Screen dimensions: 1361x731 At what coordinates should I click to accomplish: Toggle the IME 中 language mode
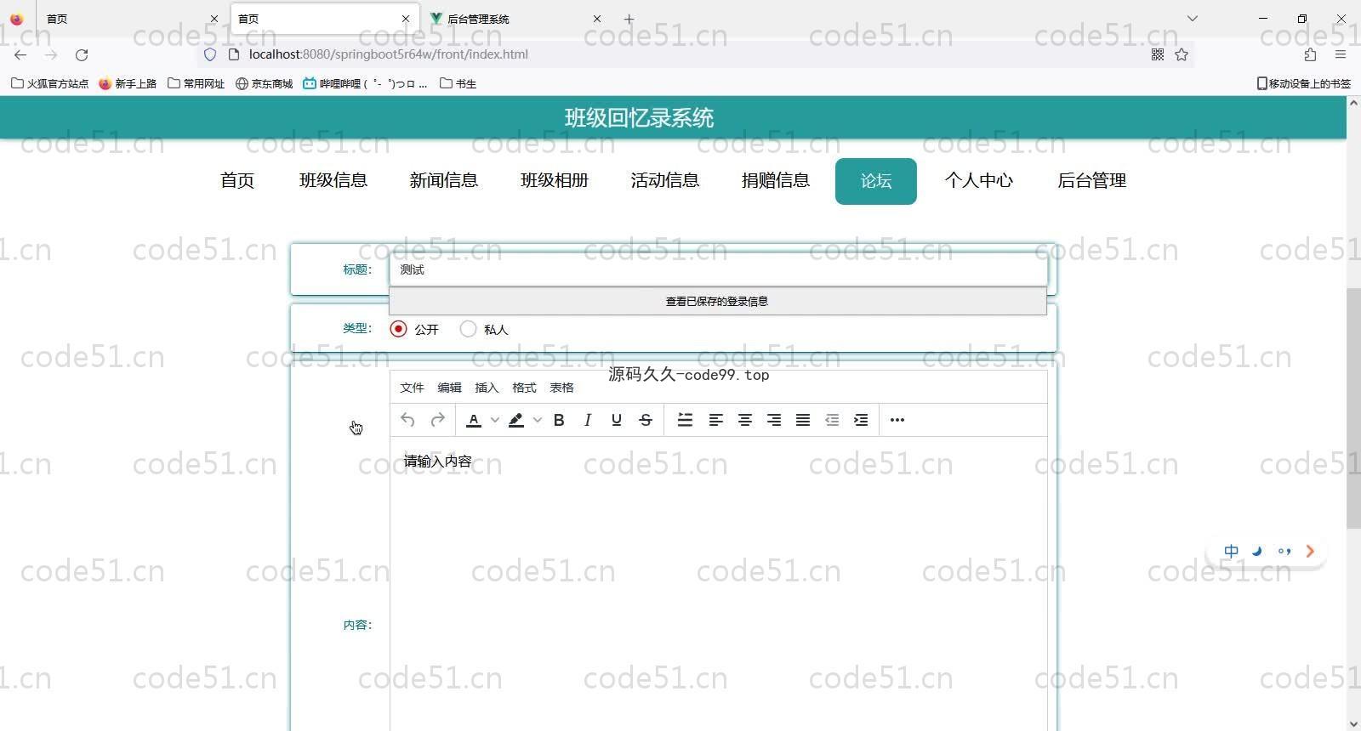click(x=1231, y=551)
